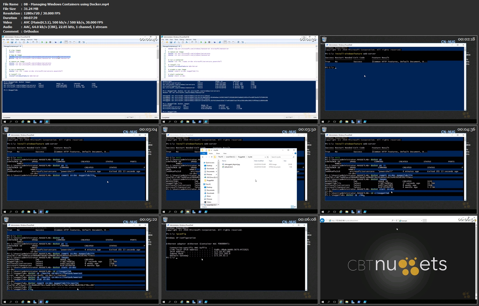Click Run Script green arrow in 00:00:46 frame
Image resolution: width=479 pixels, height=306 pixels.
[x=42, y=42]
